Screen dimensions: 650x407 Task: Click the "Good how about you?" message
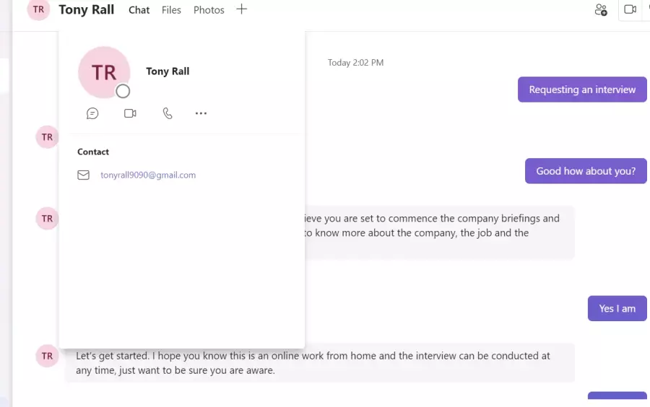586,171
